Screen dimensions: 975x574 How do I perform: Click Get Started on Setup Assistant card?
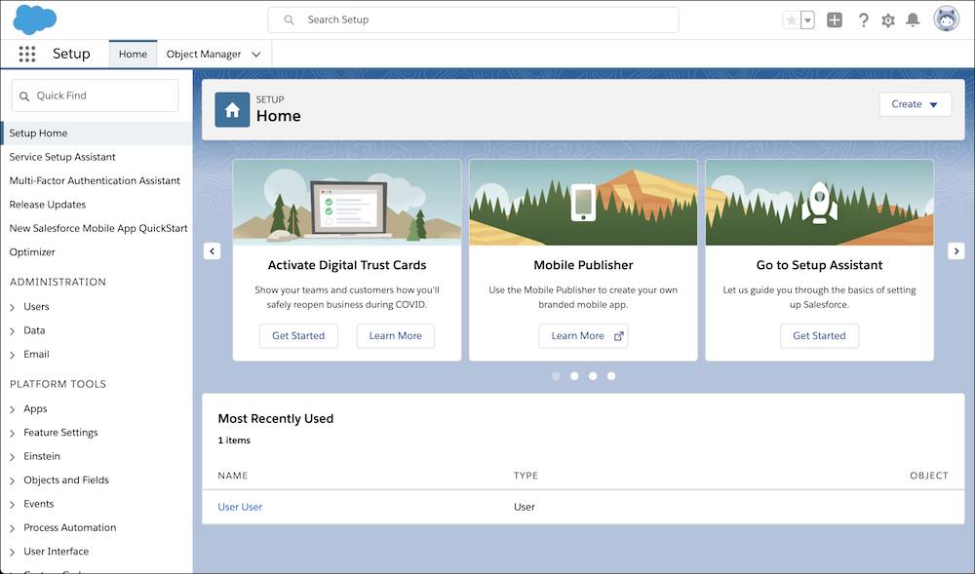[x=820, y=336]
